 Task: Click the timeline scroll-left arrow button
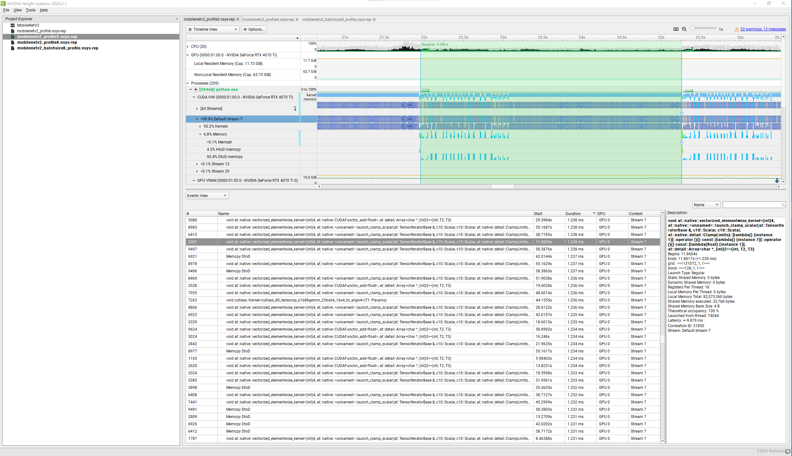319,187
